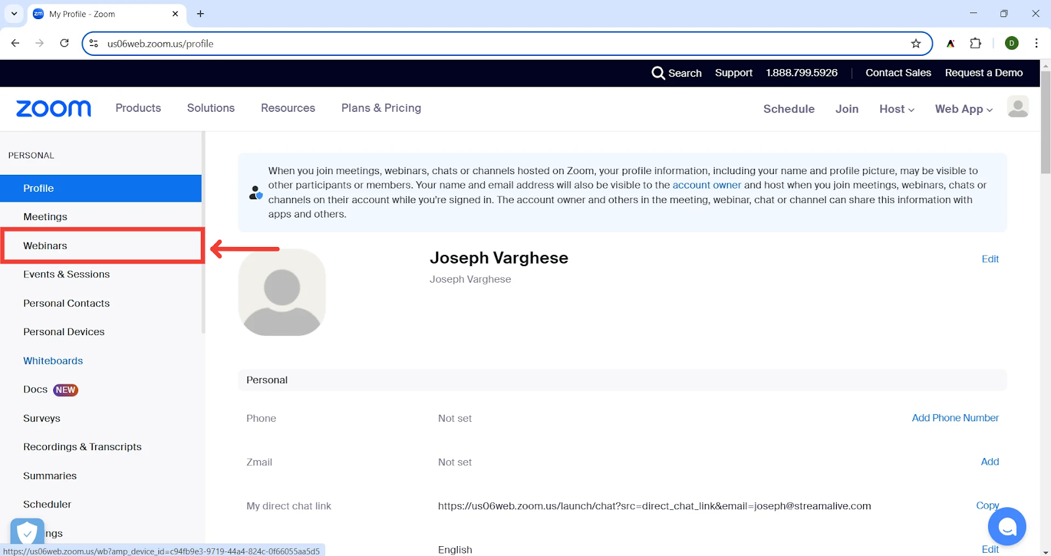Click the Chrome profile avatar D

(x=1012, y=43)
